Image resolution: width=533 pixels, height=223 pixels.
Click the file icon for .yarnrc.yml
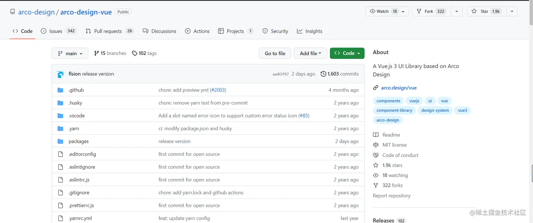[60, 218]
